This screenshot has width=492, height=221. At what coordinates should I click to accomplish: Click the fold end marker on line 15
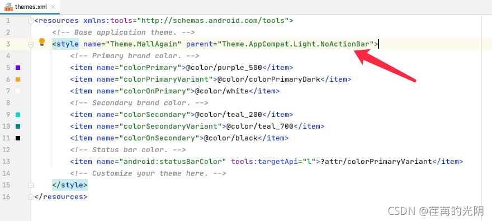[31, 185]
